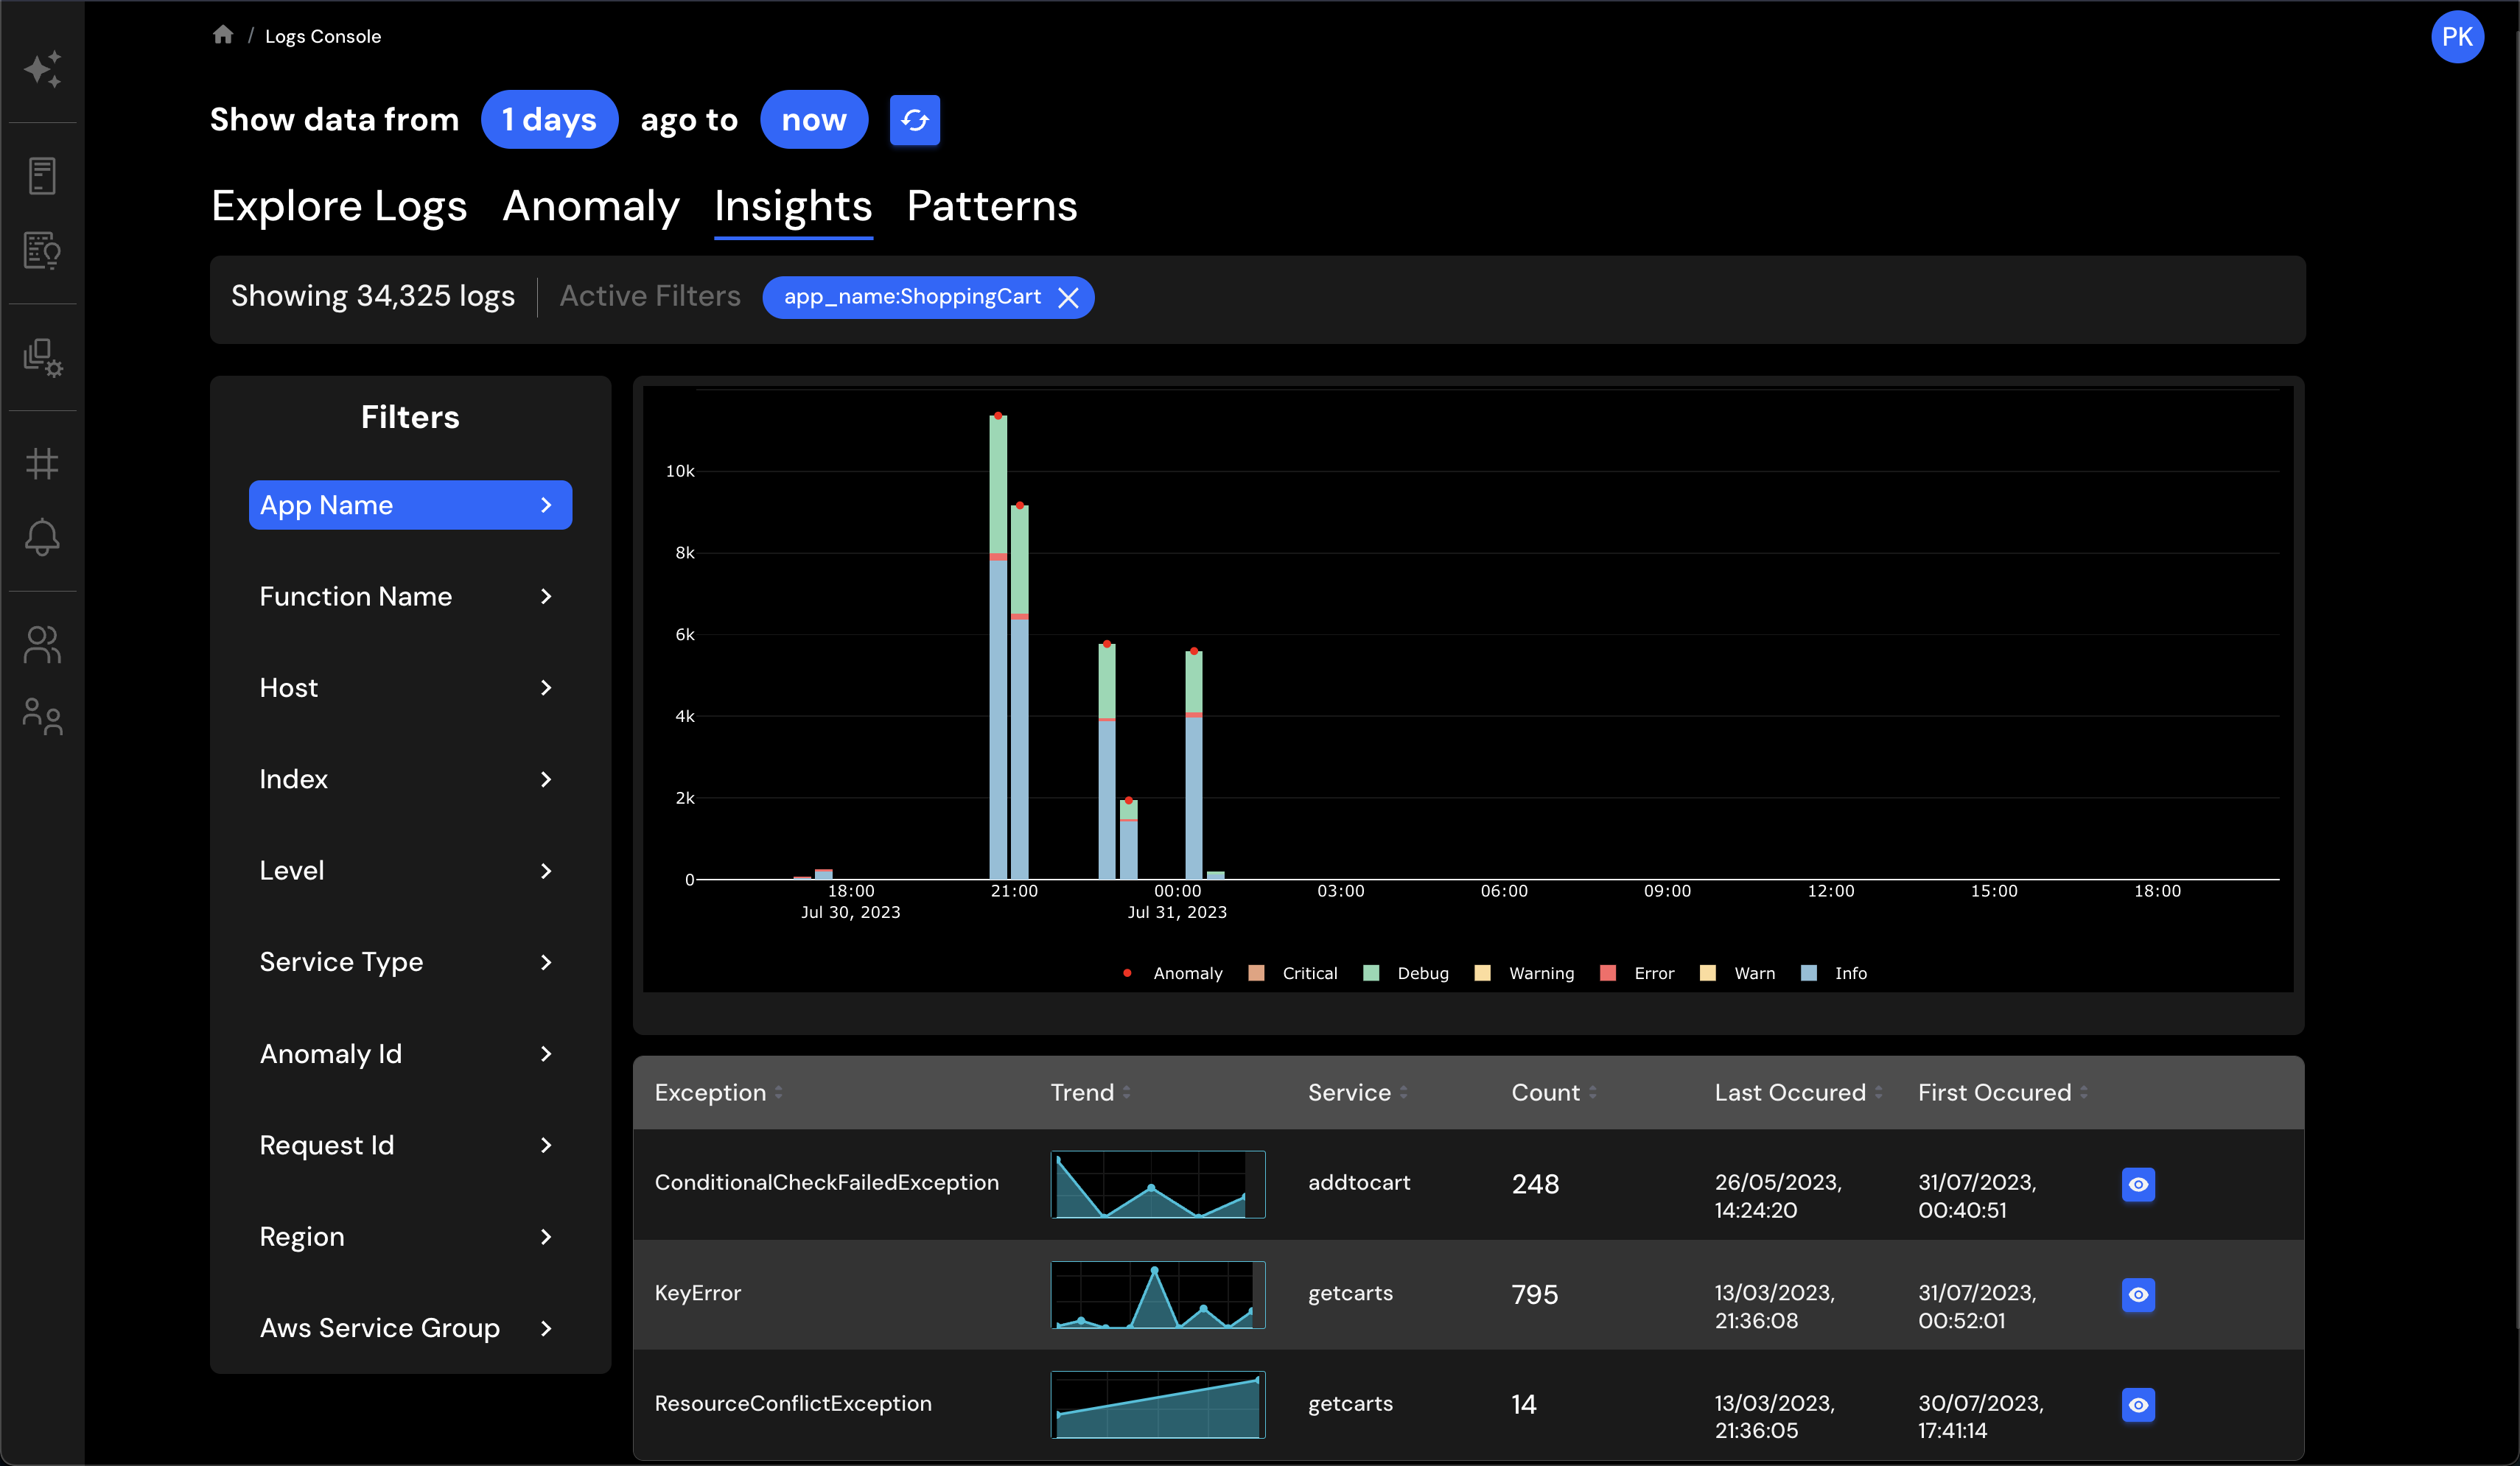Expand the Index filter
This screenshot has width=2520, height=1466.
410,779
